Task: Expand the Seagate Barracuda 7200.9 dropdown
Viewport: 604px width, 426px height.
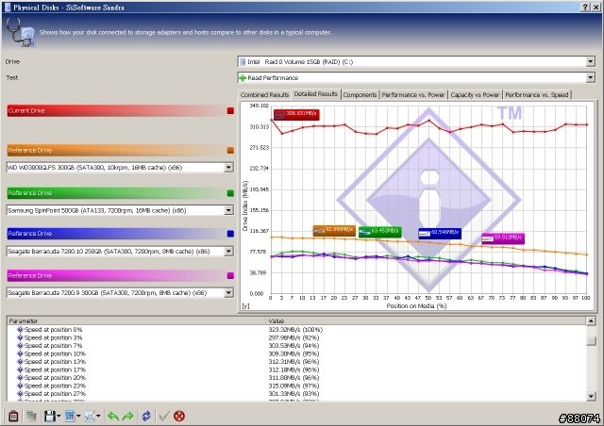Action: [x=228, y=293]
